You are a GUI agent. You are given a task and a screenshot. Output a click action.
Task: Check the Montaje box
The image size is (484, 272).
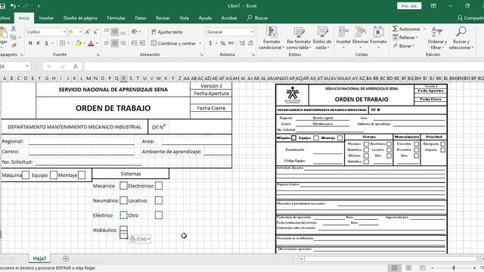tap(82, 175)
